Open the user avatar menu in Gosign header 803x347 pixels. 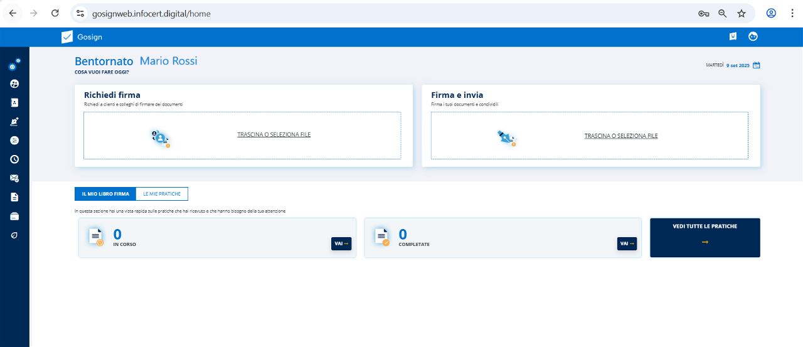point(753,36)
